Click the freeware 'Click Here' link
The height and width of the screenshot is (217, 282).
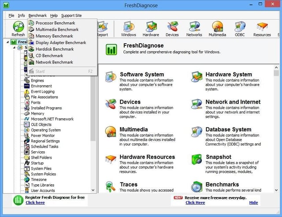(x=195, y=202)
